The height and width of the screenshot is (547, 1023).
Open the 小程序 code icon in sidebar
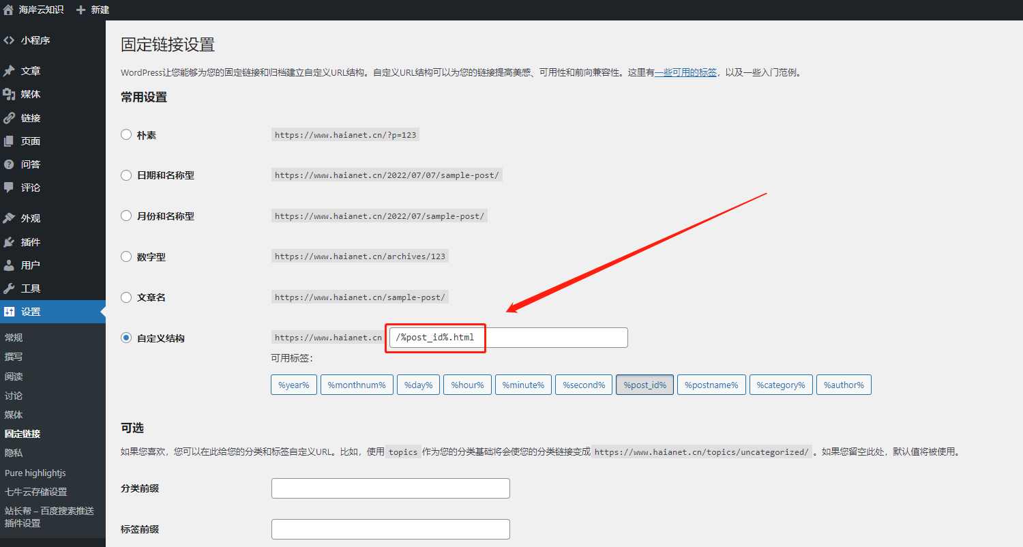(9, 40)
